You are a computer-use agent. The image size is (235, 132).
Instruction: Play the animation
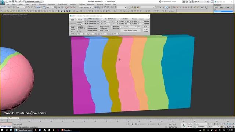(x=215, y=124)
